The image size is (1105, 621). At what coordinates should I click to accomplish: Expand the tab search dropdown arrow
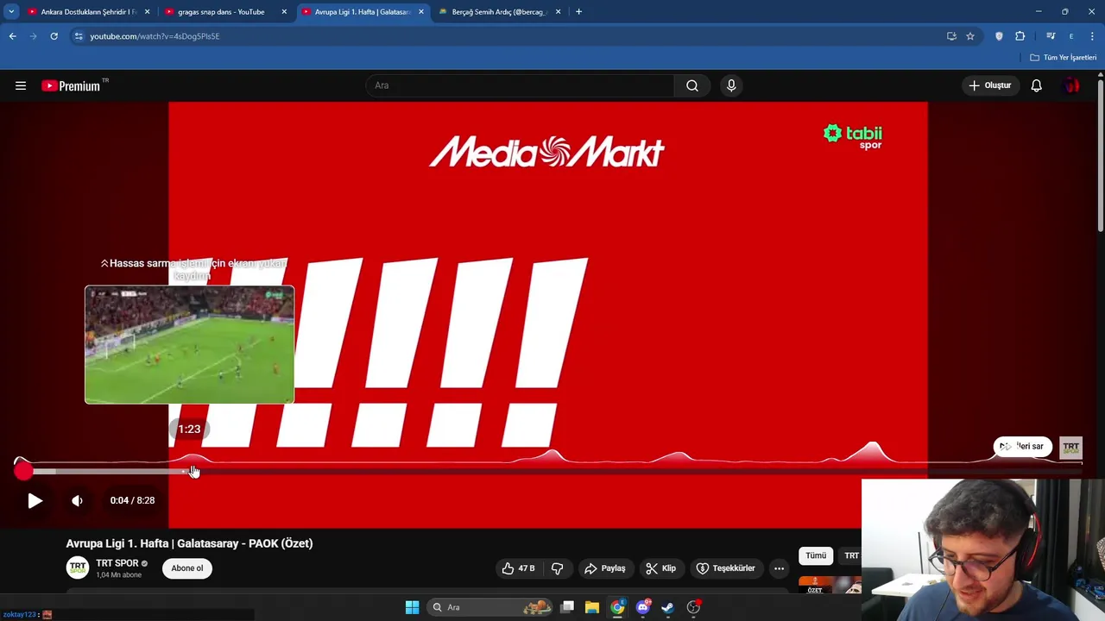tap(11, 12)
